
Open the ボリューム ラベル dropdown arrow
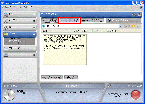120,26
